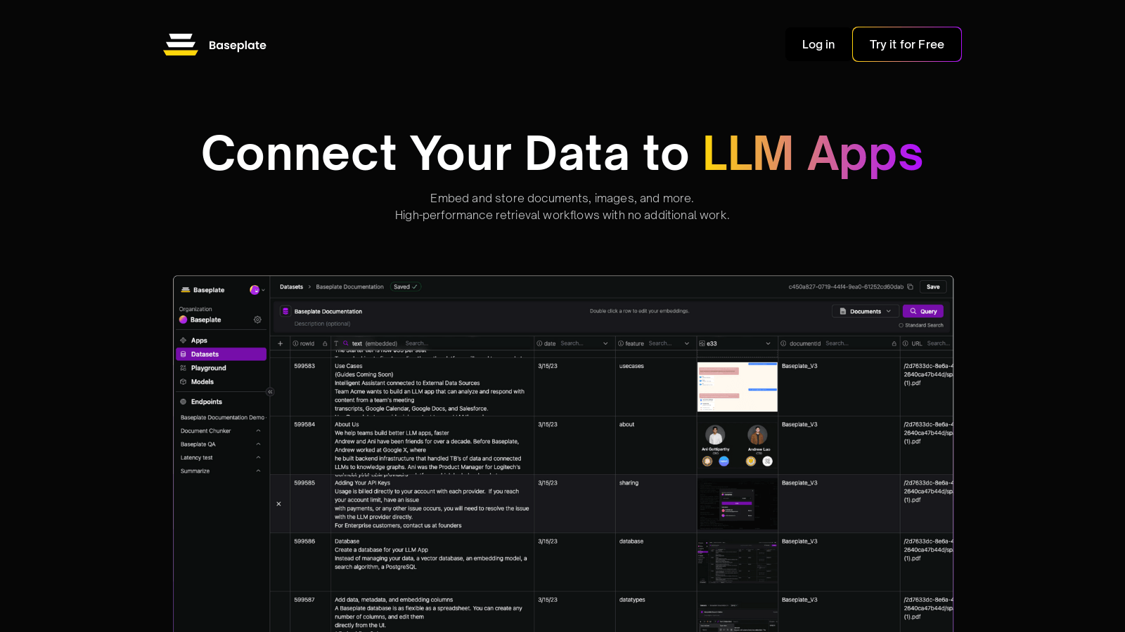The height and width of the screenshot is (632, 1125).
Task: Click the info icon on the date column
Action: tap(539, 343)
